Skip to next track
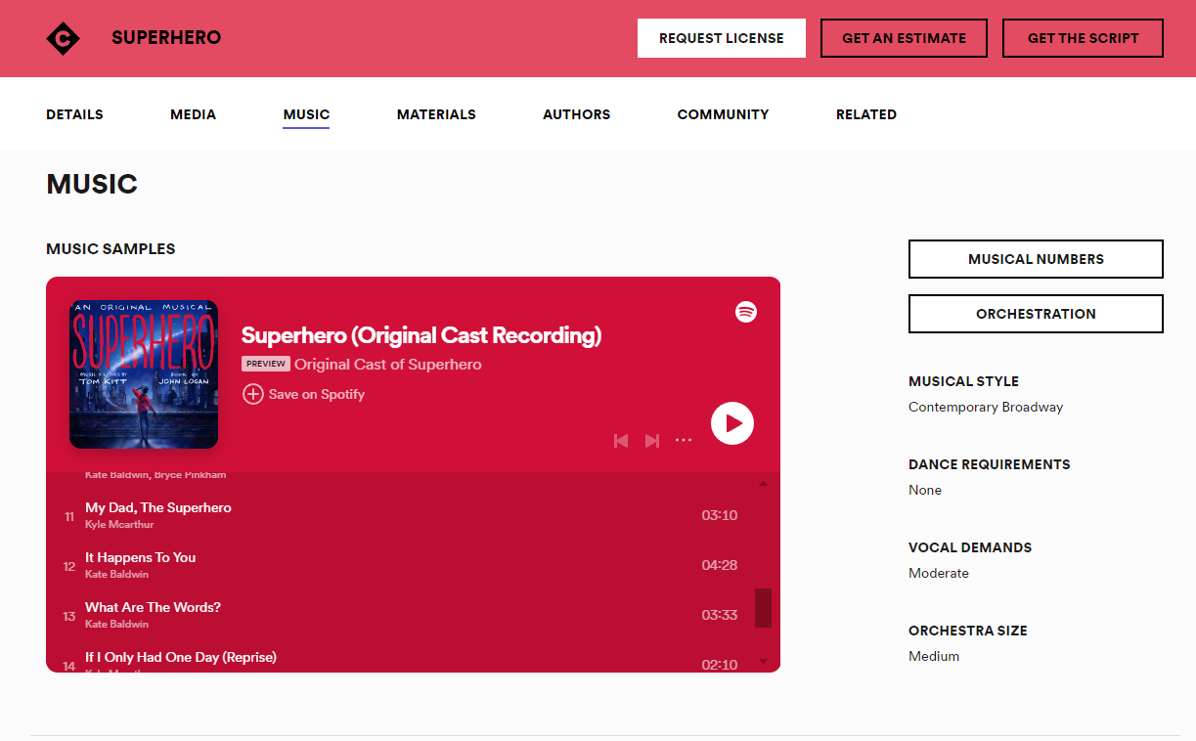Screen dimensions: 1196x741 pyautogui.click(x=652, y=441)
